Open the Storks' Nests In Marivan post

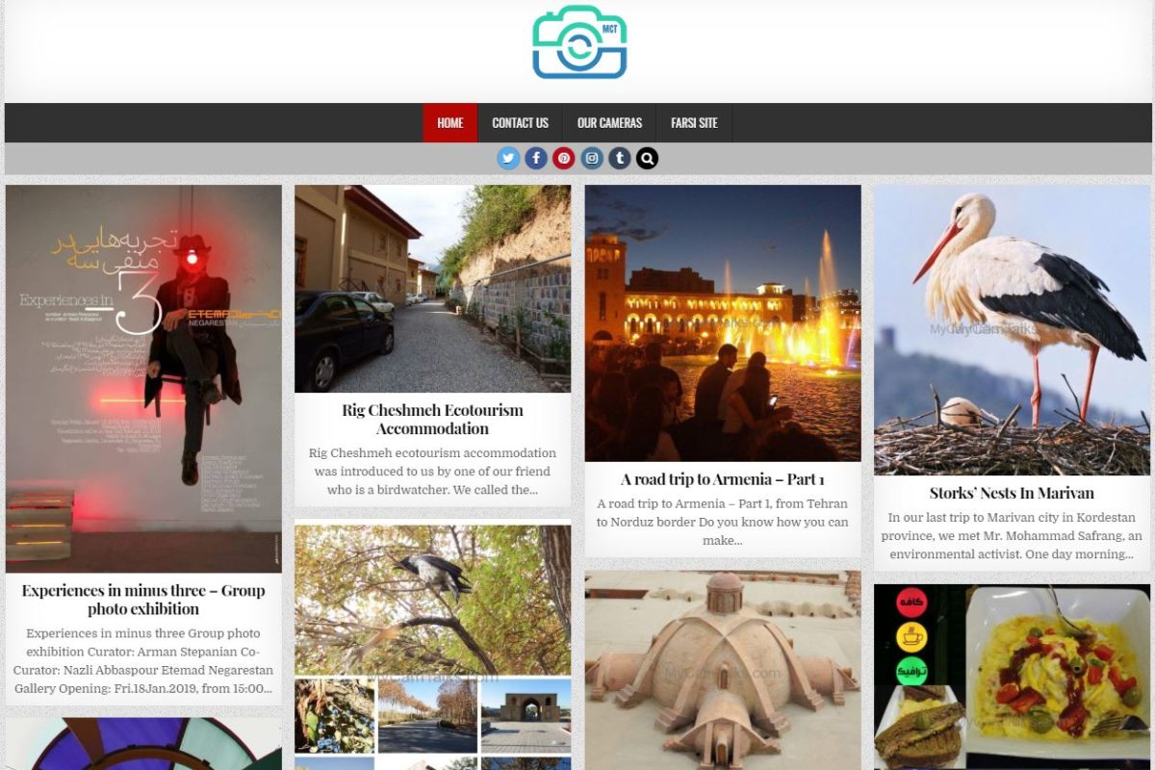pos(1012,493)
